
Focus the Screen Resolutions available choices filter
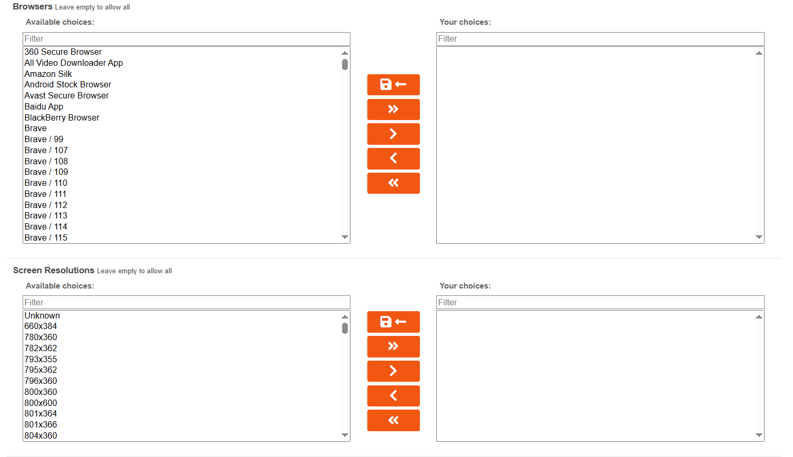pyautogui.click(x=186, y=302)
